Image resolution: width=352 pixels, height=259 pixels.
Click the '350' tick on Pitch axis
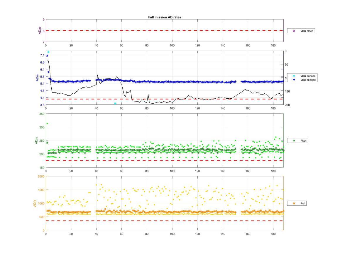(x=42, y=114)
